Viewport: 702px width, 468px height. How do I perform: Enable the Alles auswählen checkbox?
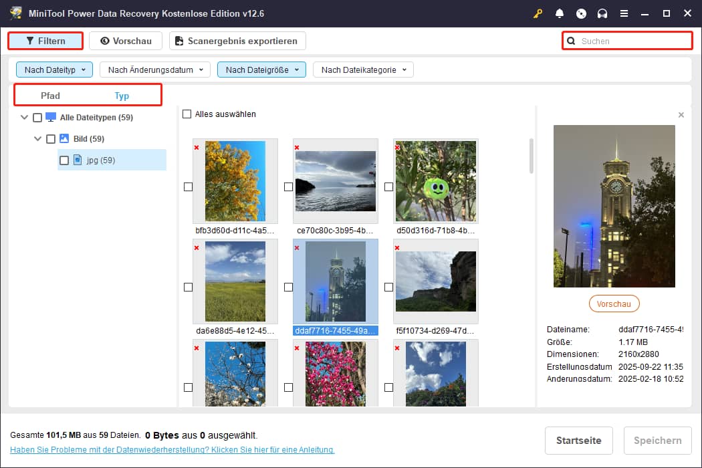pyautogui.click(x=187, y=114)
